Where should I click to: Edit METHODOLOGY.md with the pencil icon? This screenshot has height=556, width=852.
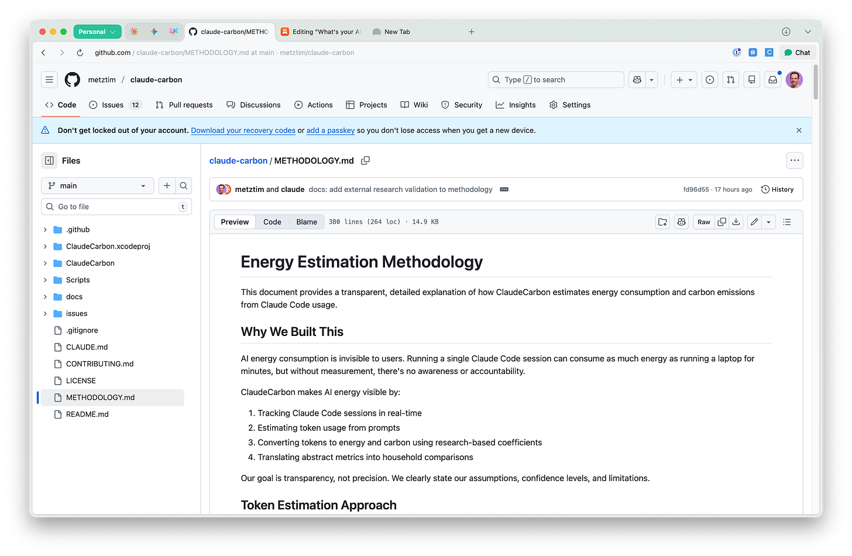(x=754, y=222)
